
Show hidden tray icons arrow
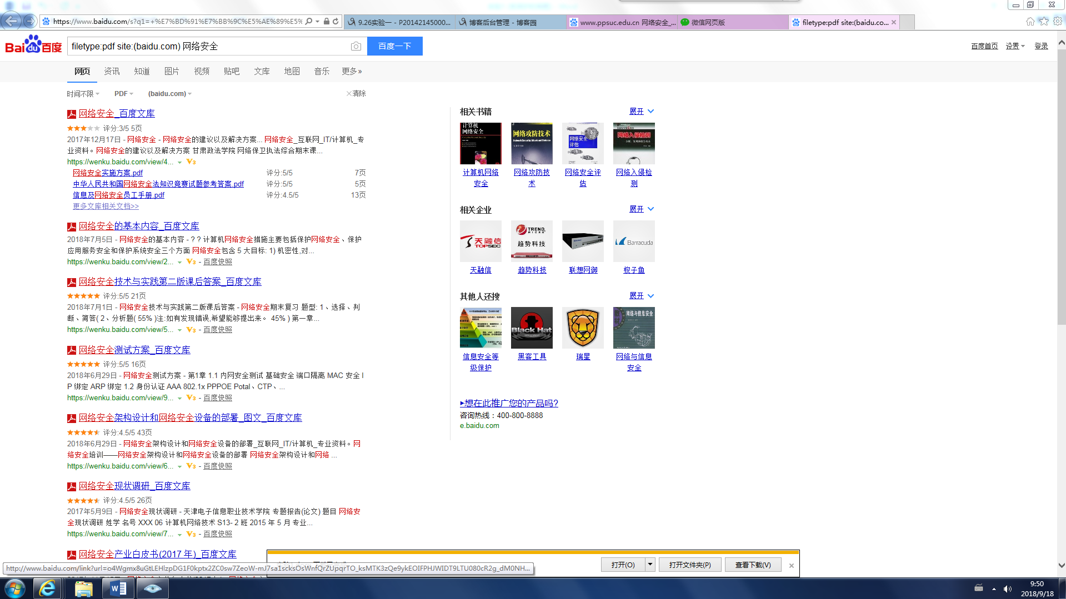994,589
